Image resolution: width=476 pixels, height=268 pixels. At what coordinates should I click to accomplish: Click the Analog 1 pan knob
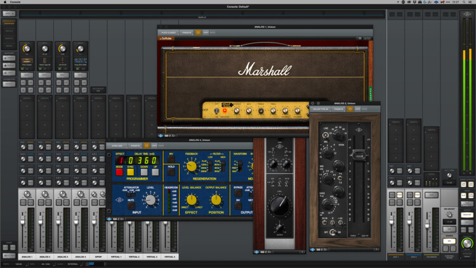(27, 194)
